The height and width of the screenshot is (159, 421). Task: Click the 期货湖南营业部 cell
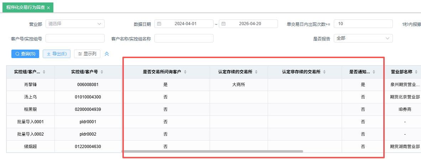(405, 147)
